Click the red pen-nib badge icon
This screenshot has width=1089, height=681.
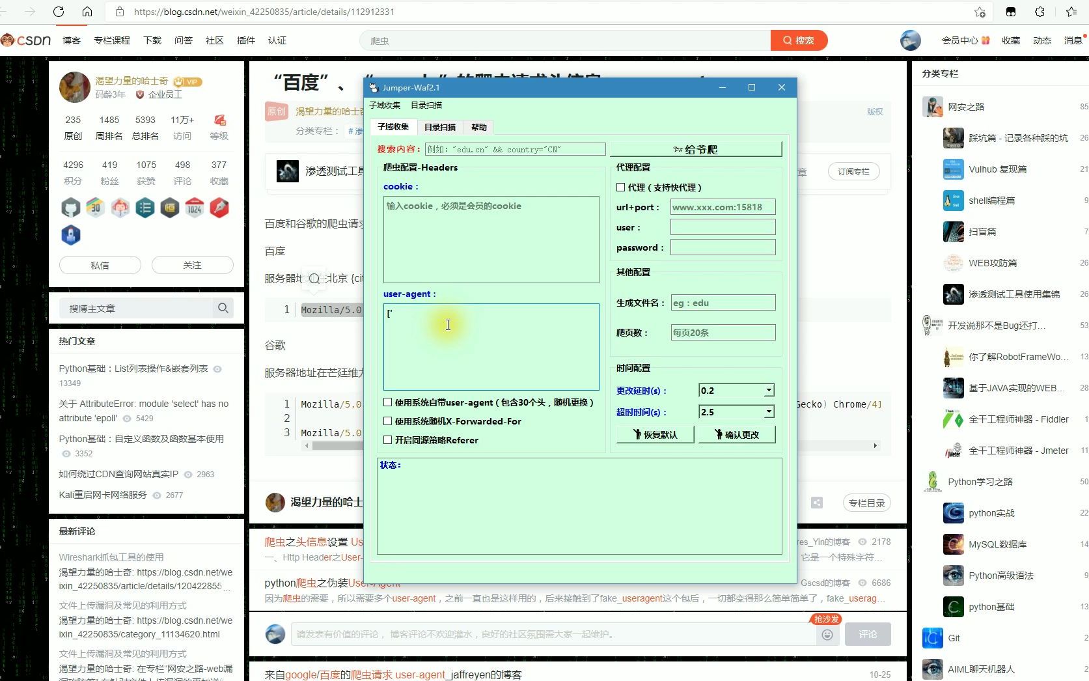219,208
